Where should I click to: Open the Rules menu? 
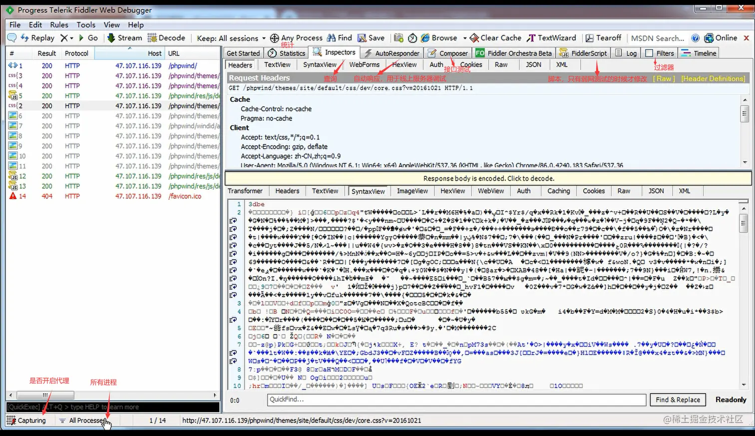point(59,24)
